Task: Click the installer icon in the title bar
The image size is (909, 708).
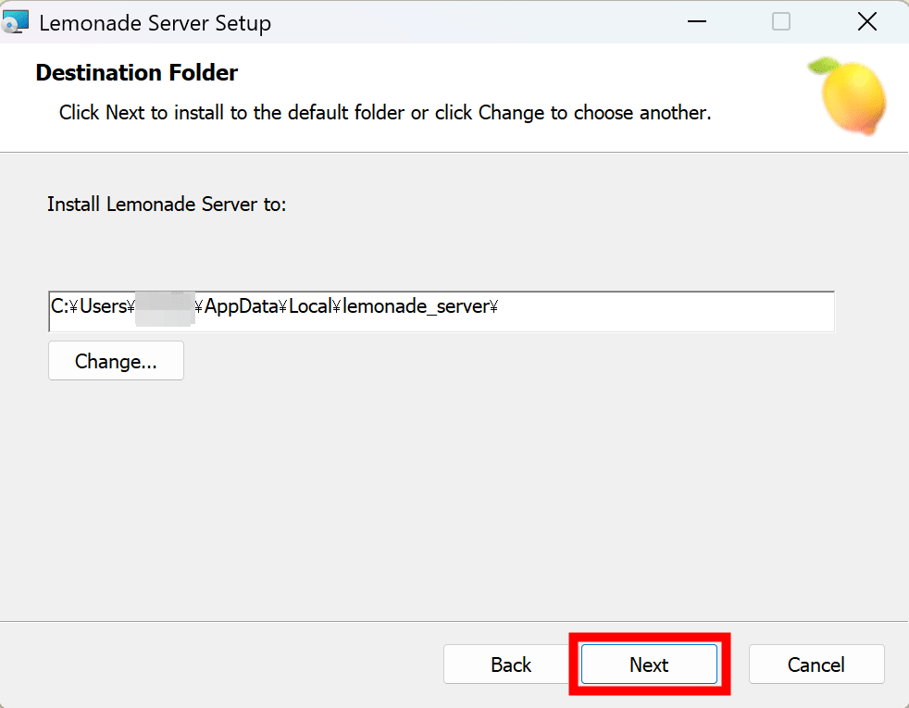Action: point(15,22)
